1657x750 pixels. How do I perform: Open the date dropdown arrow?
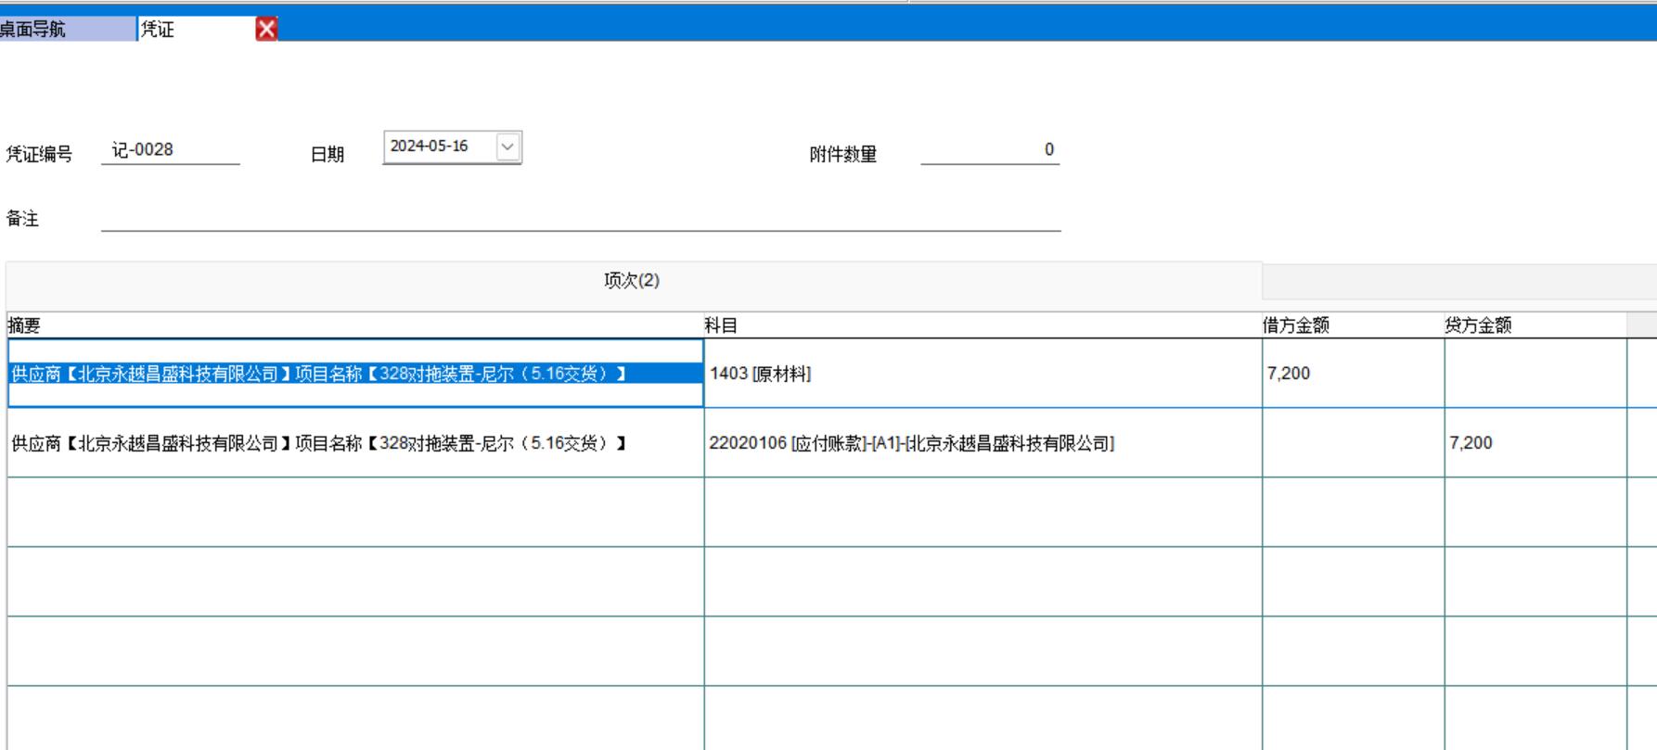[507, 146]
